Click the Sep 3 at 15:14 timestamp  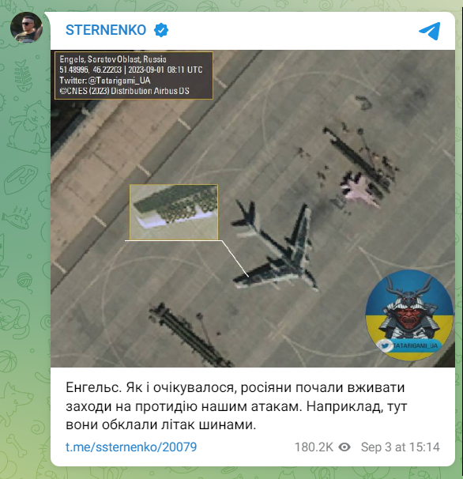pyautogui.click(x=401, y=447)
